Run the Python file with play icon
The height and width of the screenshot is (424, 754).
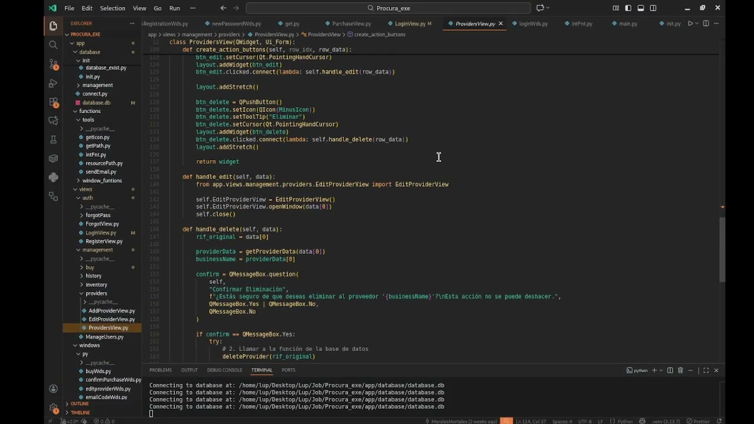point(690,24)
